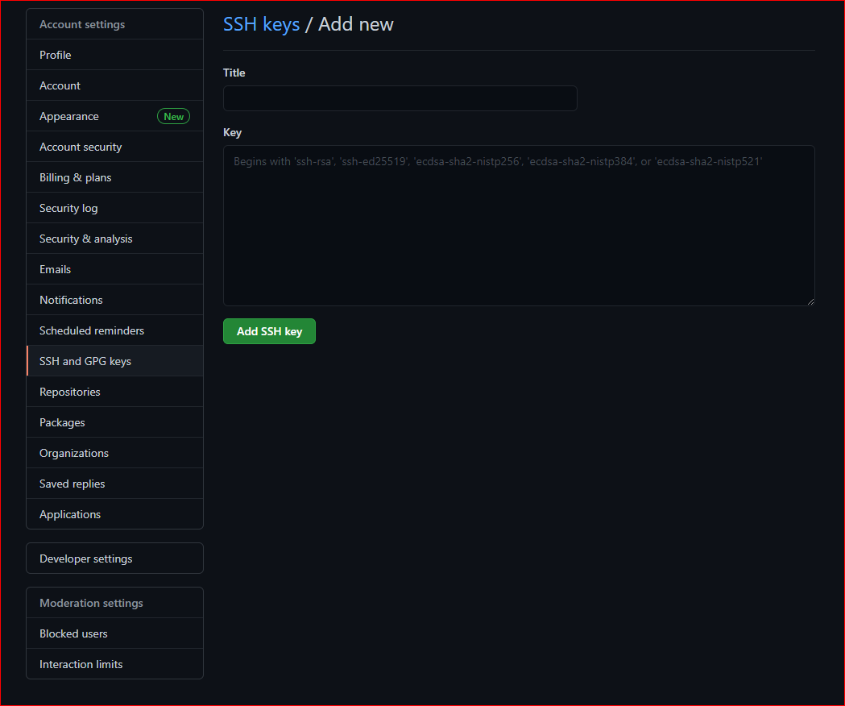The width and height of the screenshot is (845, 706).
Task: Open Billing & plans page
Action: click(x=76, y=177)
